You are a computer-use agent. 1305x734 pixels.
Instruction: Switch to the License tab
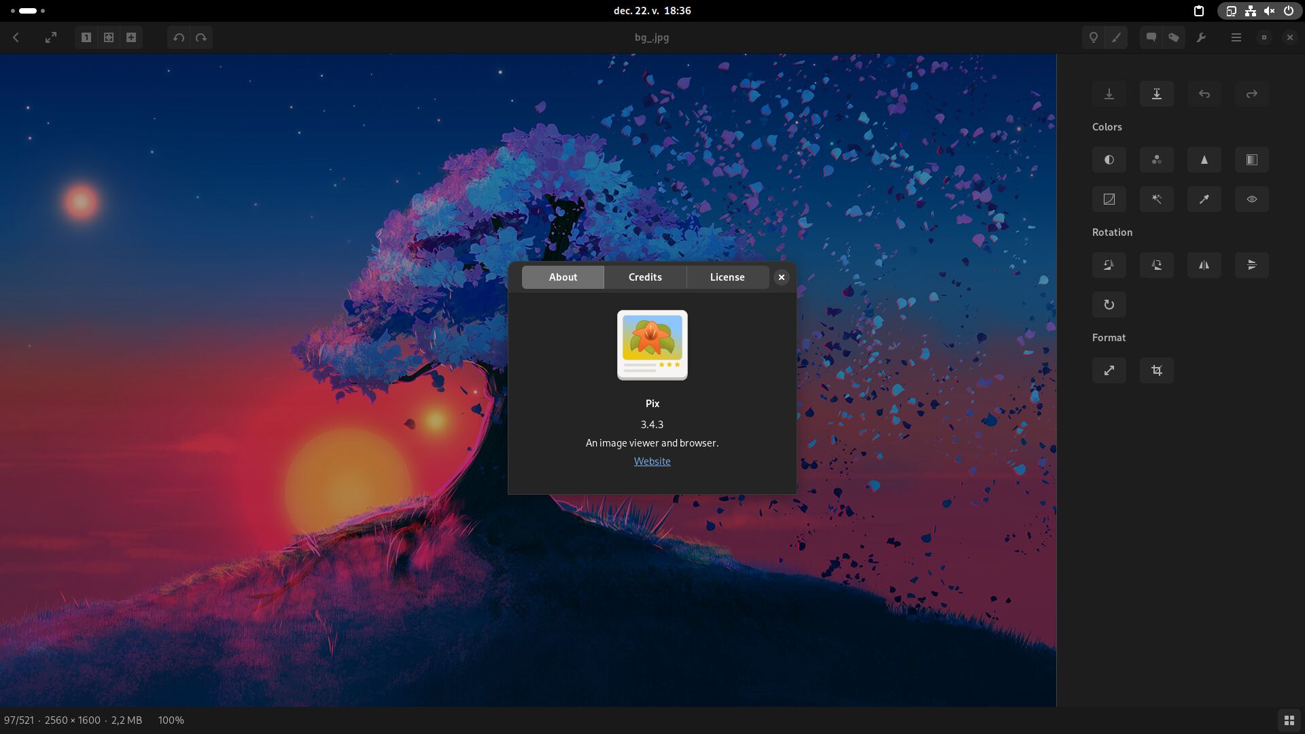(727, 277)
